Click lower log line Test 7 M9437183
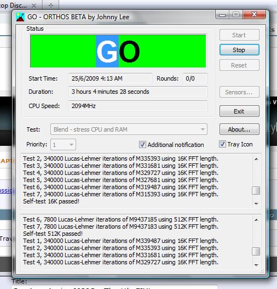277x289 pixels. (120, 226)
